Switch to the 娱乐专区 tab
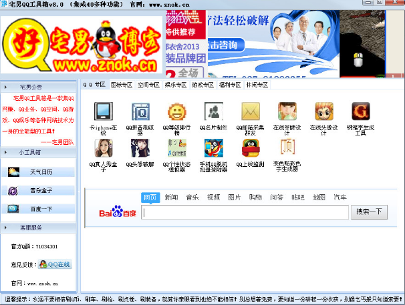 (x=176, y=85)
